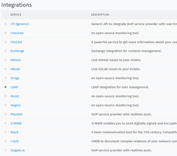The width and height of the screenshot is (177, 156).
Task: Open the S/MIME integration
Action: tap(16, 123)
